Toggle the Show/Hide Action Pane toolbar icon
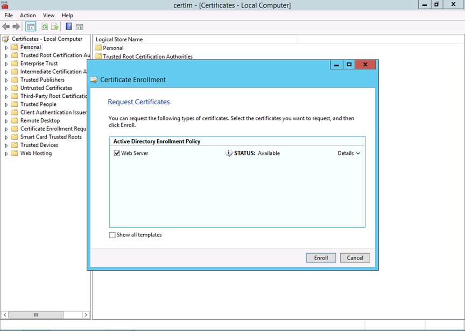The width and height of the screenshot is (465, 331). 79,26
